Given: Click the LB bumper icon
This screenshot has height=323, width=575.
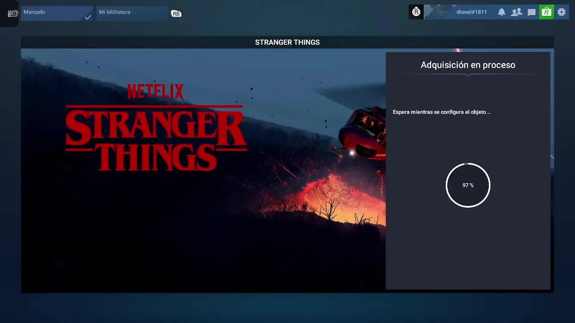Looking at the screenshot, I should pos(12,13).
